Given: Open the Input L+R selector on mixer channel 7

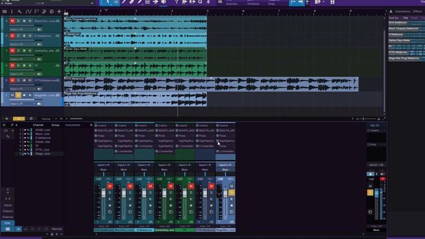Looking at the screenshot, I should tap(225, 165).
